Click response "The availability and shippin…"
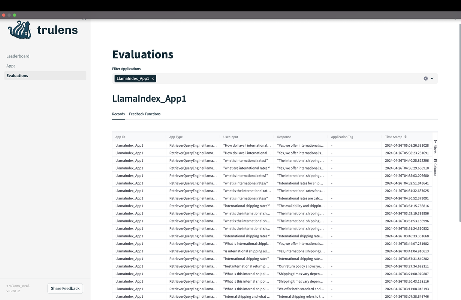 (x=301, y=206)
